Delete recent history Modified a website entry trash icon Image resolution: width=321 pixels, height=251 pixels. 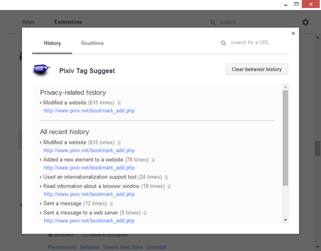point(119,142)
